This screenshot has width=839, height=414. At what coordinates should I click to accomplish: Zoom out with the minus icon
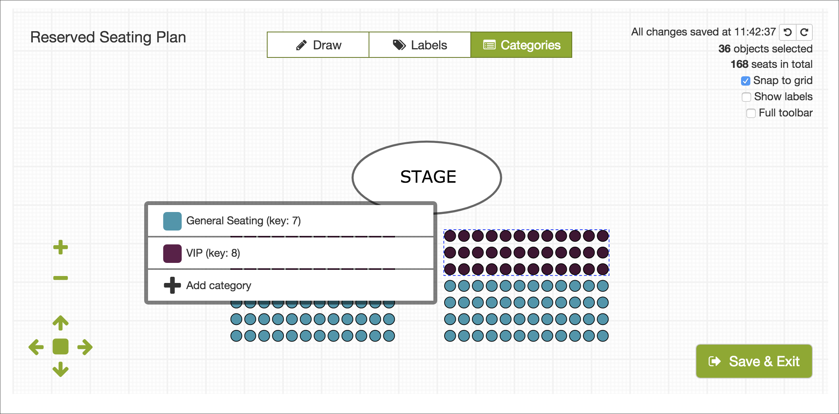(x=61, y=278)
